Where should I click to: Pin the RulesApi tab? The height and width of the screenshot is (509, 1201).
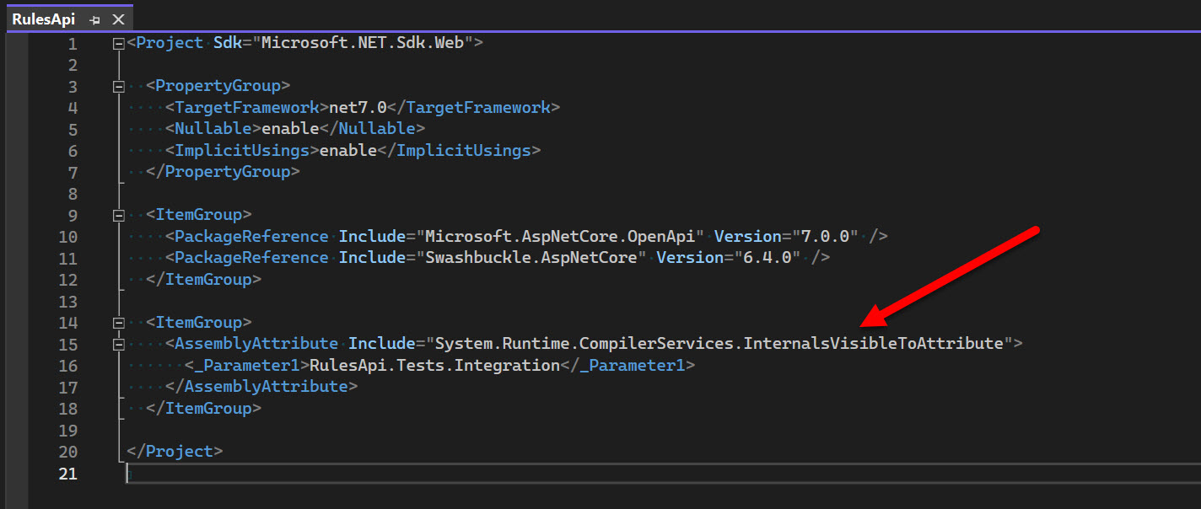coord(94,19)
